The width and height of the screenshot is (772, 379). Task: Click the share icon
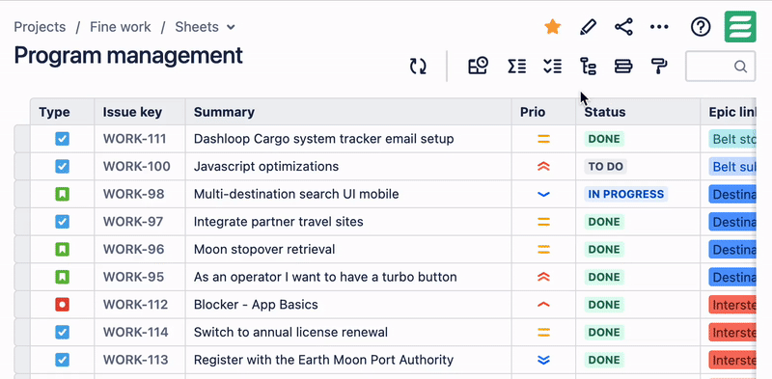(623, 27)
